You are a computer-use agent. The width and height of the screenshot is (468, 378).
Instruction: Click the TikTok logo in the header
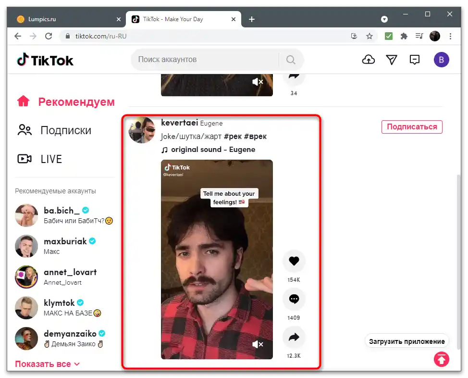pyautogui.click(x=45, y=60)
